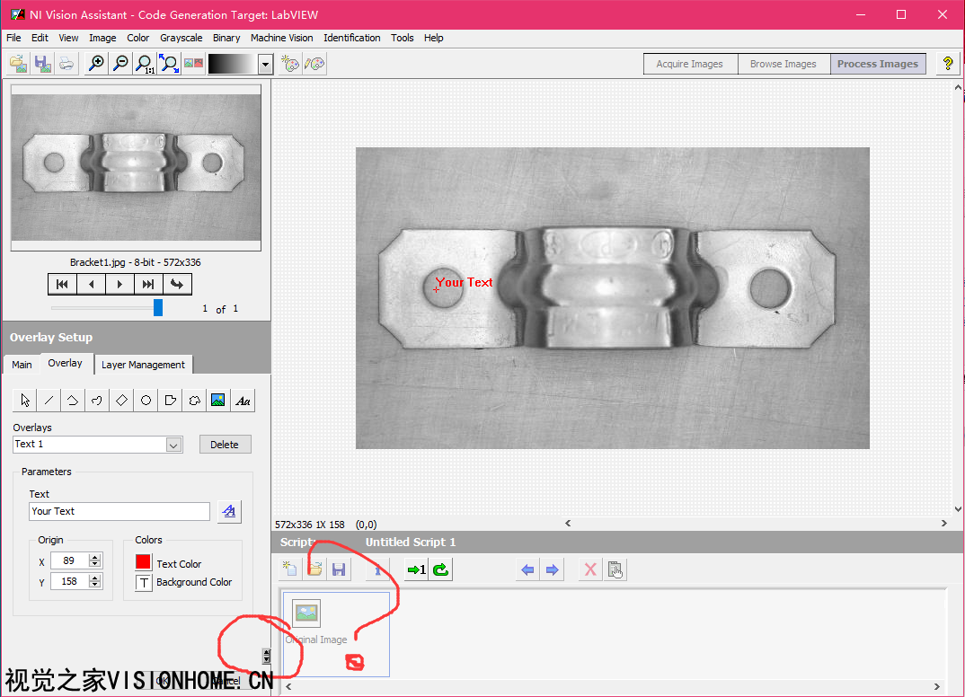Screen dimensions: 965x697
Task: Select the Polygon overlay tool
Action: click(x=170, y=401)
